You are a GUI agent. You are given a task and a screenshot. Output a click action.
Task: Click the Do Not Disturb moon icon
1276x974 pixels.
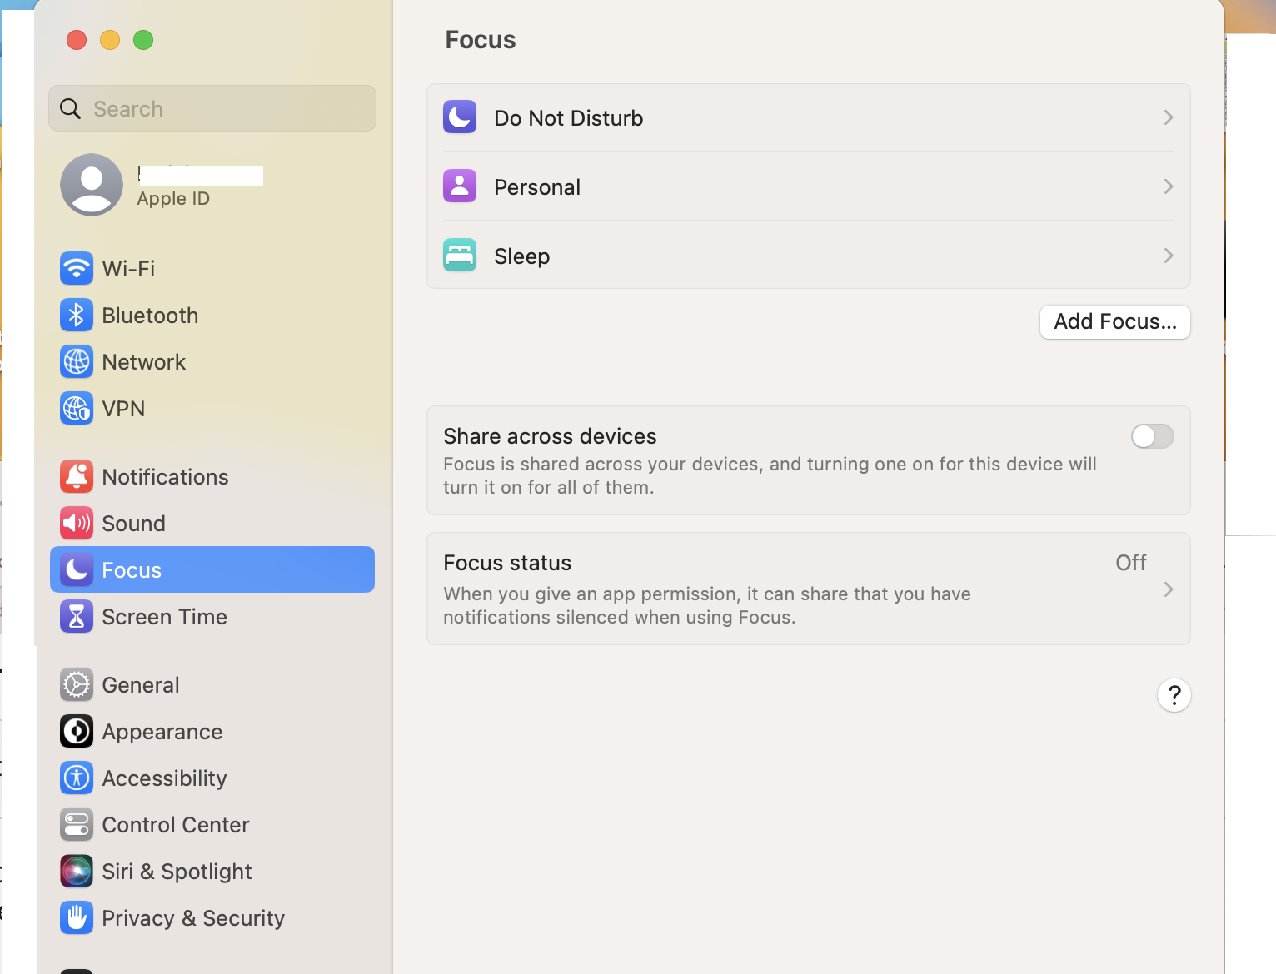point(460,117)
